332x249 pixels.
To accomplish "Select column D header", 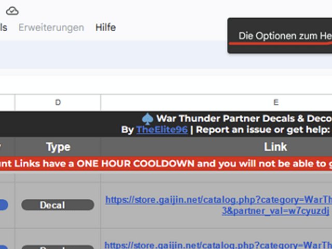I will click(x=58, y=103).
